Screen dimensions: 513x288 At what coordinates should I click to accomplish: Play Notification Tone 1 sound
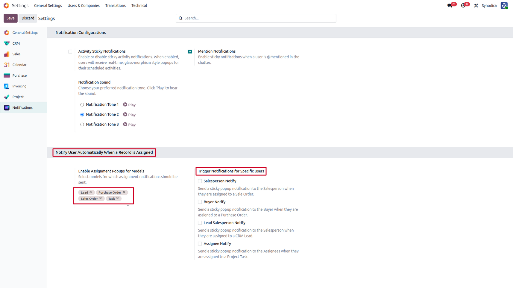[x=129, y=105]
